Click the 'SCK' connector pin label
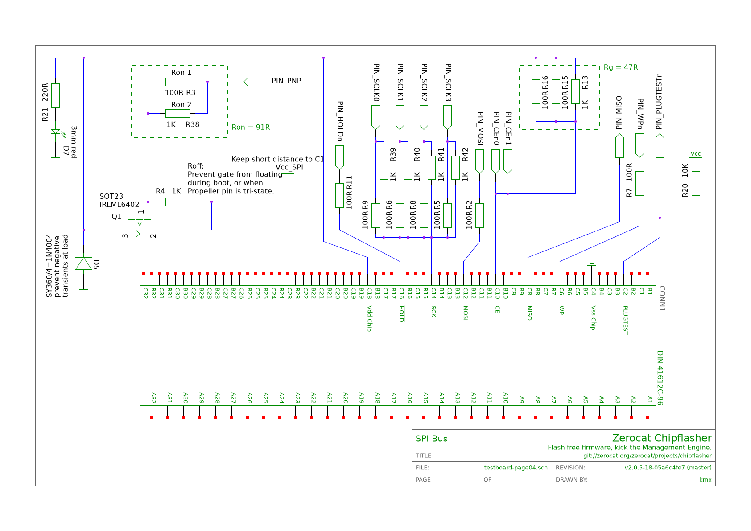This screenshot has width=751, height=531. pyautogui.click(x=433, y=311)
